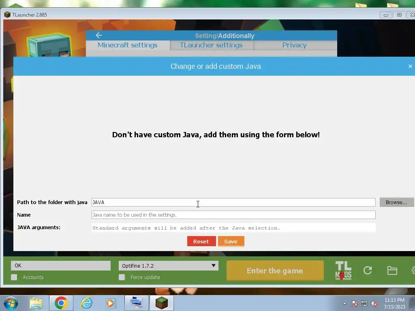Image resolution: width=415 pixels, height=311 pixels.
Task: Click the username field containing OK
Action: (61, 266)
